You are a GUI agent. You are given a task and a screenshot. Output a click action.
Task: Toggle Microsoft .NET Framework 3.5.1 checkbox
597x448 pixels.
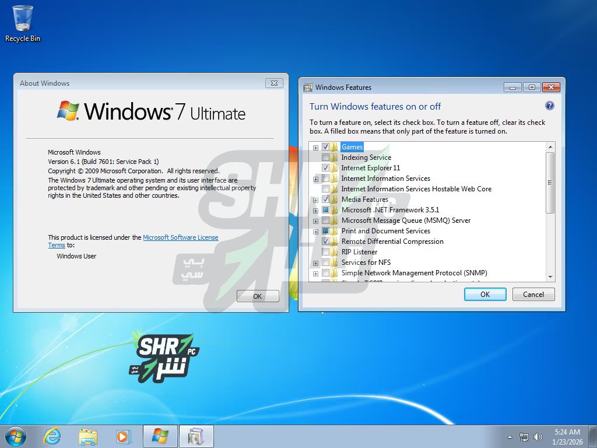click(x=325, y=210)
